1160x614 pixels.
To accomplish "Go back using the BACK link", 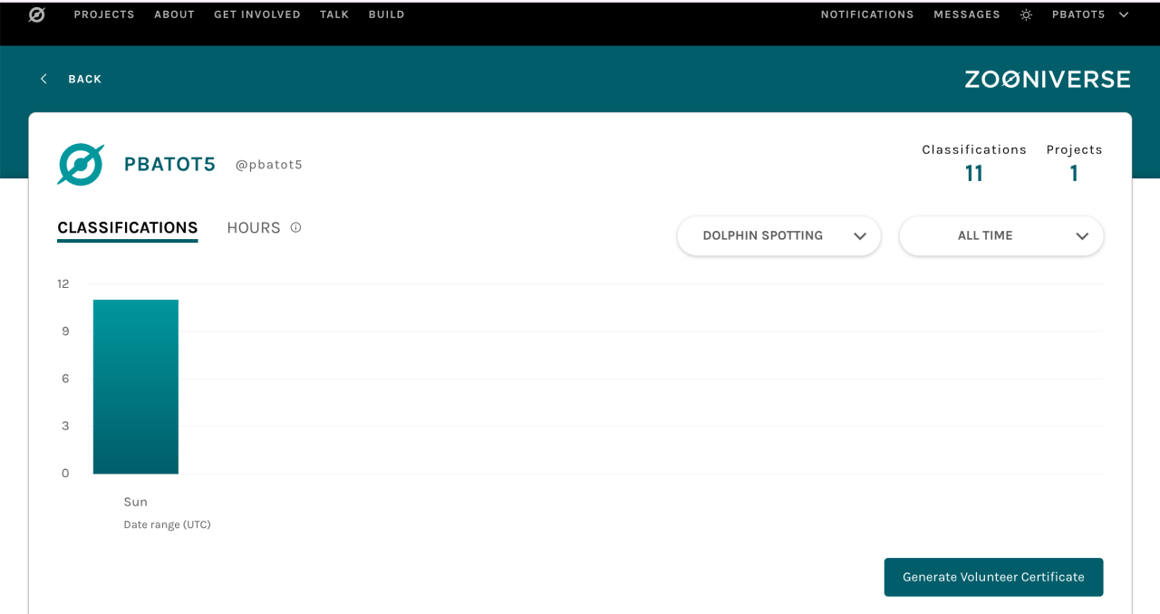I will point(85,79).
